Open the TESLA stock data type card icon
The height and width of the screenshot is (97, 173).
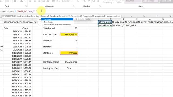[100, 22]
